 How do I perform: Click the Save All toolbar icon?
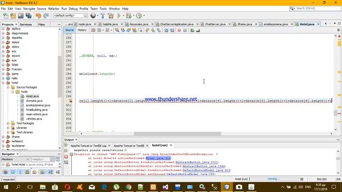point(28,15)
